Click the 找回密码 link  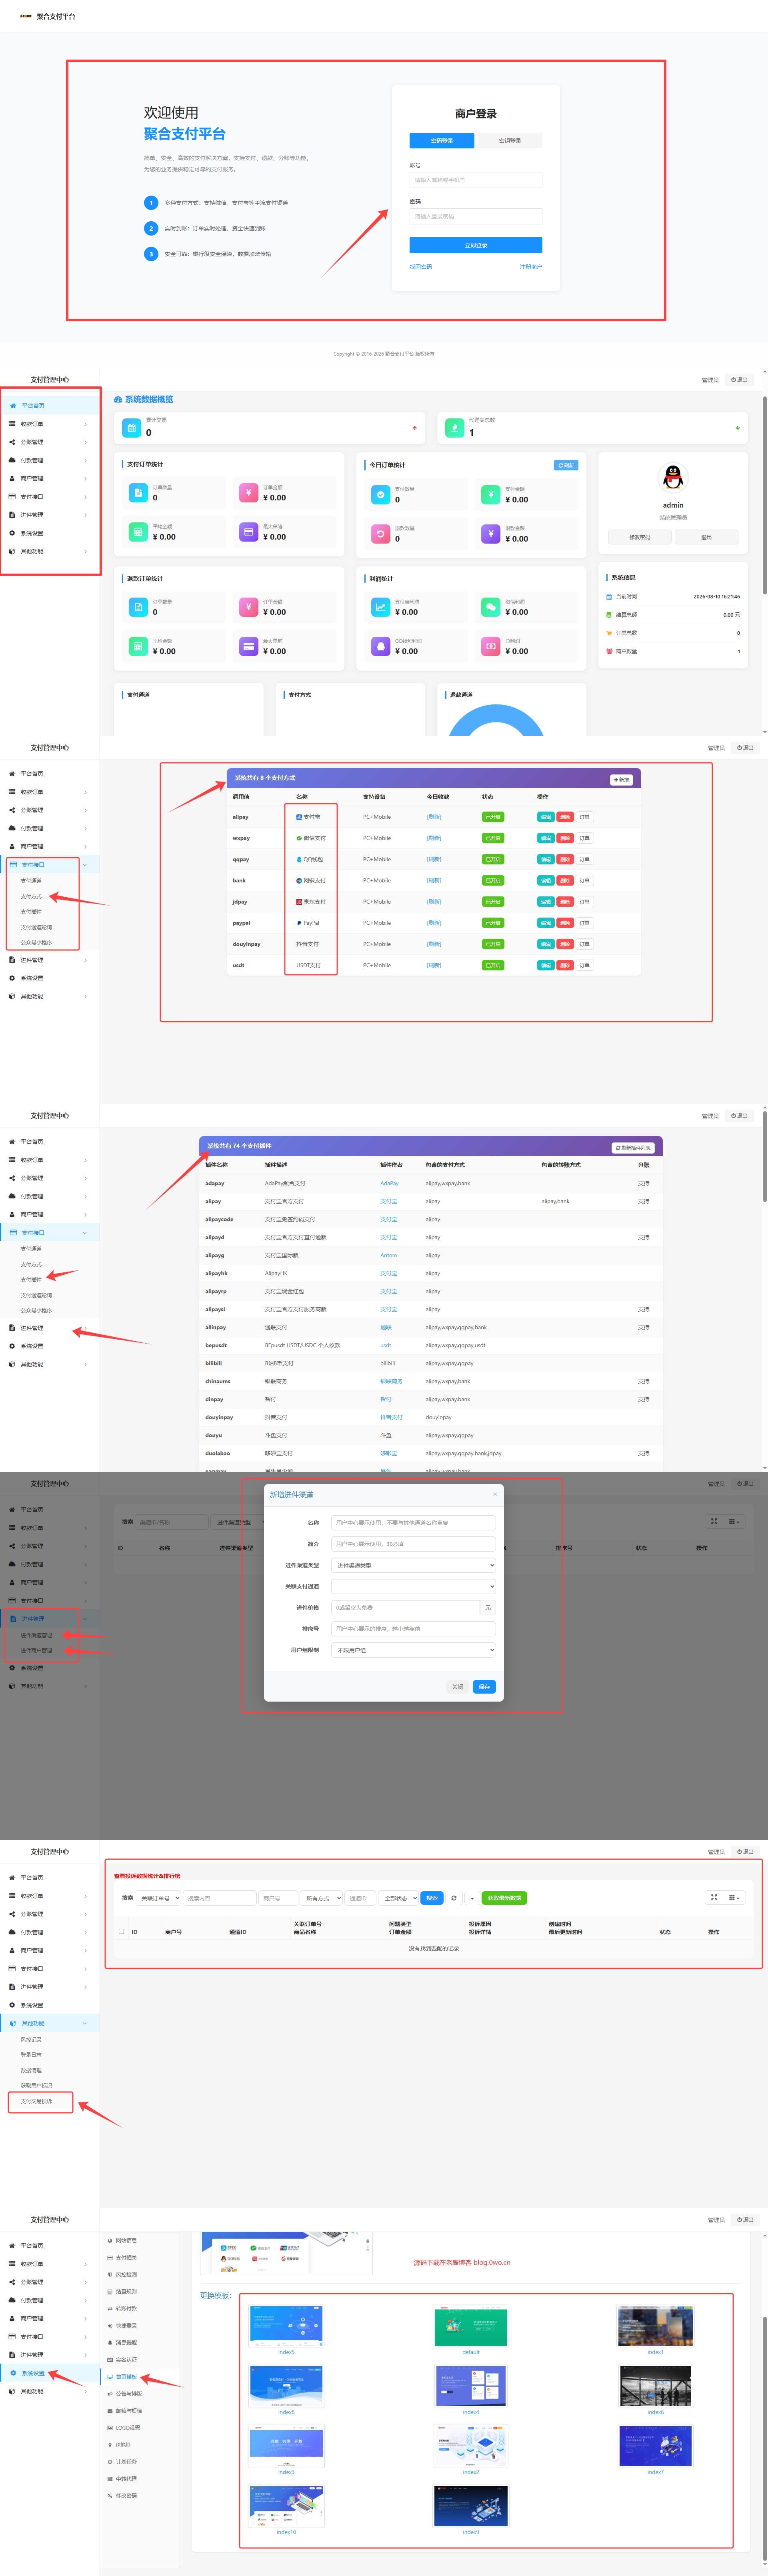pyautogui.click(x=420, y=267)
